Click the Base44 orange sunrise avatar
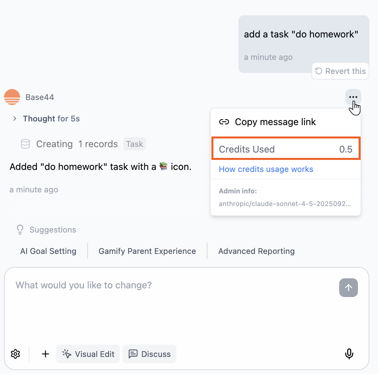Image resolution: width=378 pixels, height=374 pixels. coord(12,97)
